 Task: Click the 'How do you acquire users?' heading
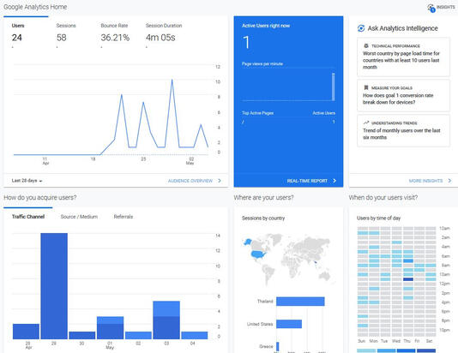[x=40, y=198]
